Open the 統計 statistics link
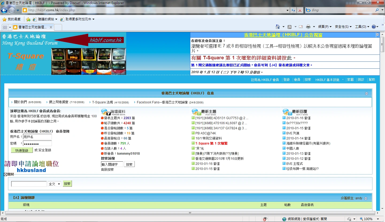Image resolution: width=385 pixels, height=222 pixels. click(361, 80)
